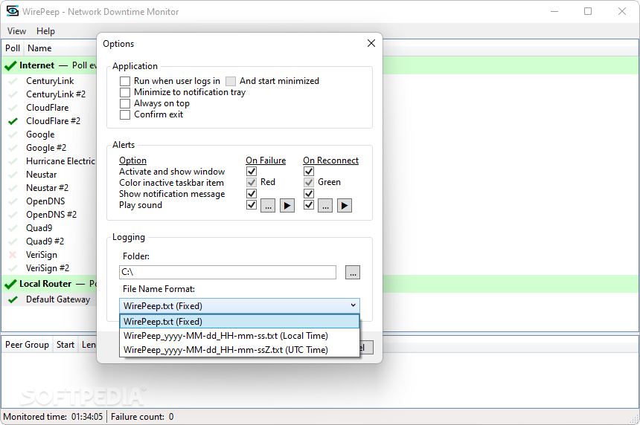Select the CloudFlare row
The image size is (640, 425).
point(48,108)
